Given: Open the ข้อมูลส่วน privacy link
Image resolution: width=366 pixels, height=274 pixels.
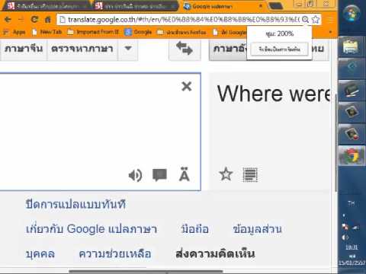Looking at the screenshot, I should coord(257,229).
